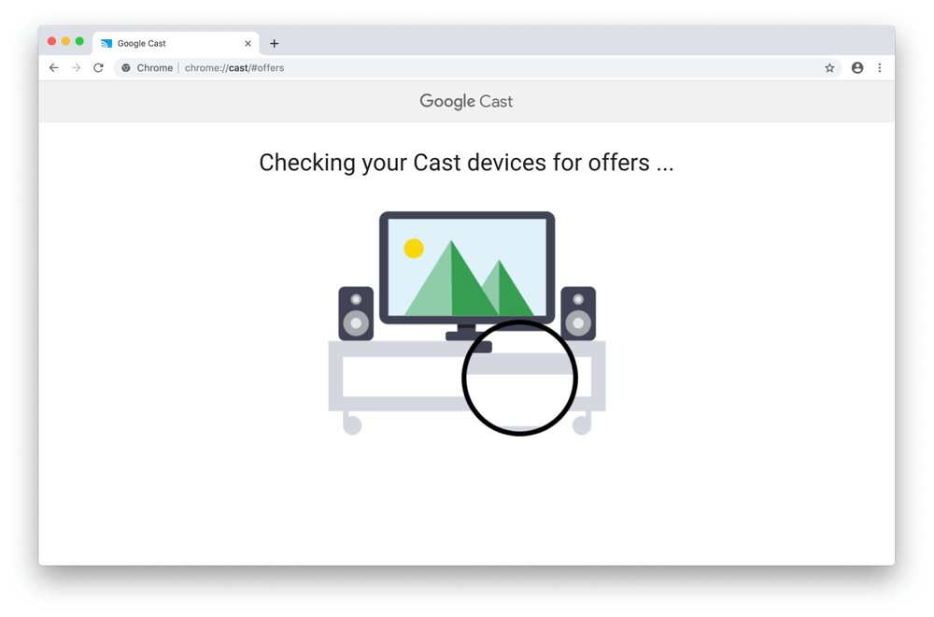Click the Checking your Cast devices heading

tap(466, 163)
